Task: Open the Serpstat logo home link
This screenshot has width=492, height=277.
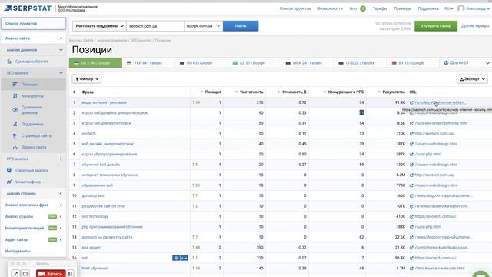Action: tap(28, 8)
